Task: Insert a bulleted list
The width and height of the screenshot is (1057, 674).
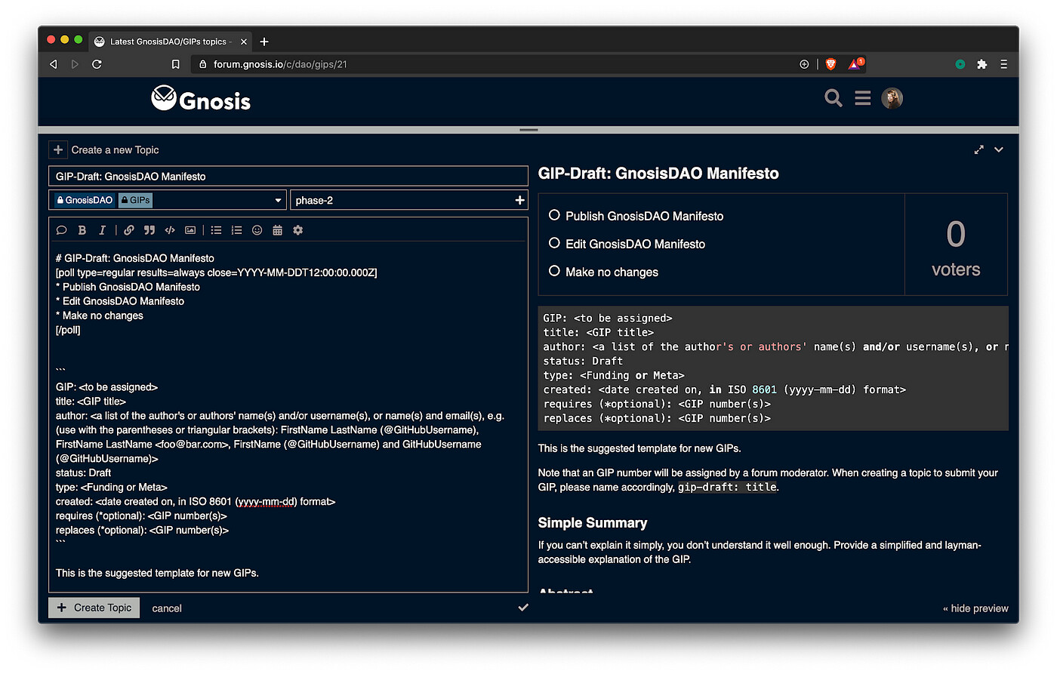Action: pos(217,230)
